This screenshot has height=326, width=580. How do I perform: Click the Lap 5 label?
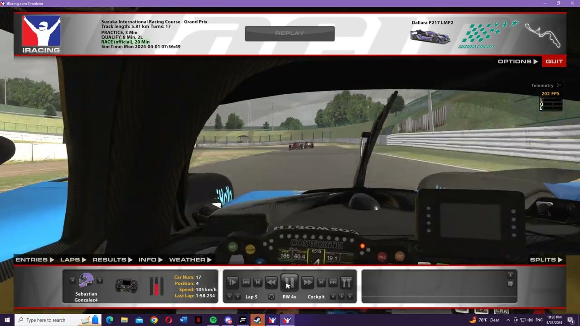(251, 297)
